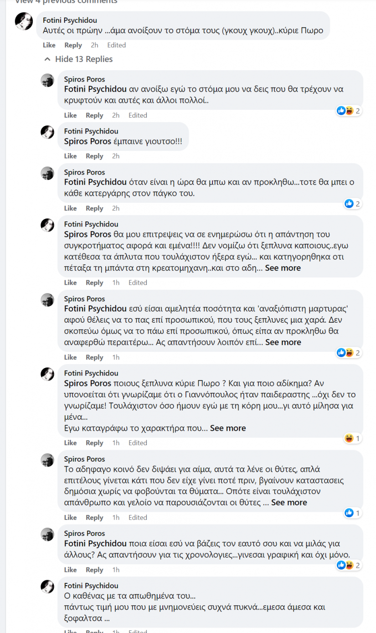This screenshot has width=376, height=633.
Task: Click Spiros Poros avatar on first reply
Action: (47, 80)
